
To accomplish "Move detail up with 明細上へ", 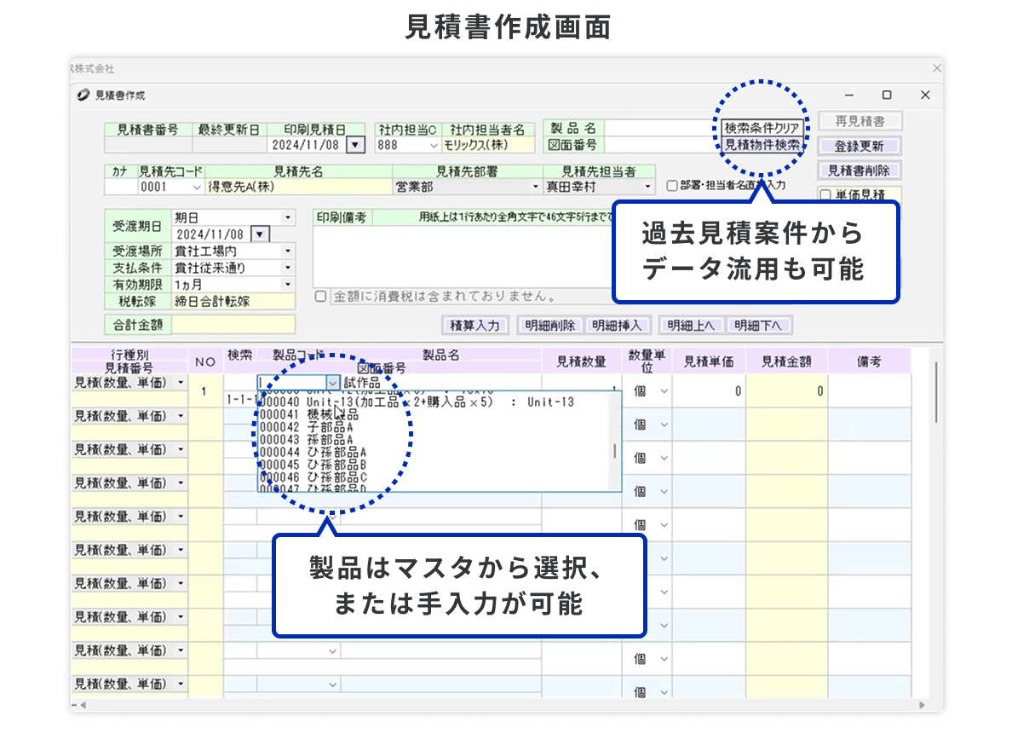I will [691, 326].
